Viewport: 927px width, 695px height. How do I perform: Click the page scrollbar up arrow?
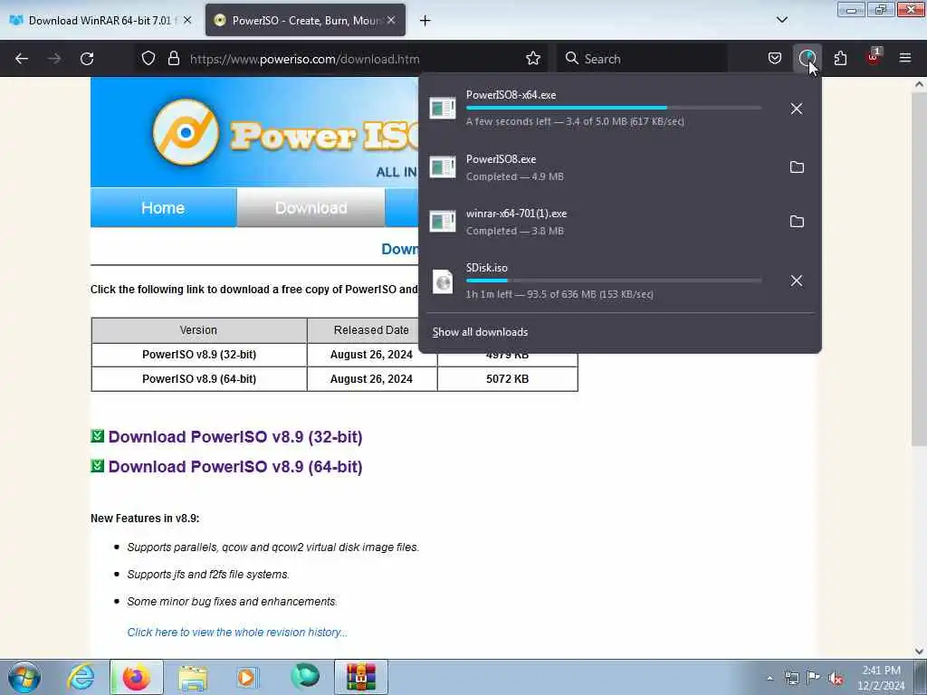(x=920, y=84)
